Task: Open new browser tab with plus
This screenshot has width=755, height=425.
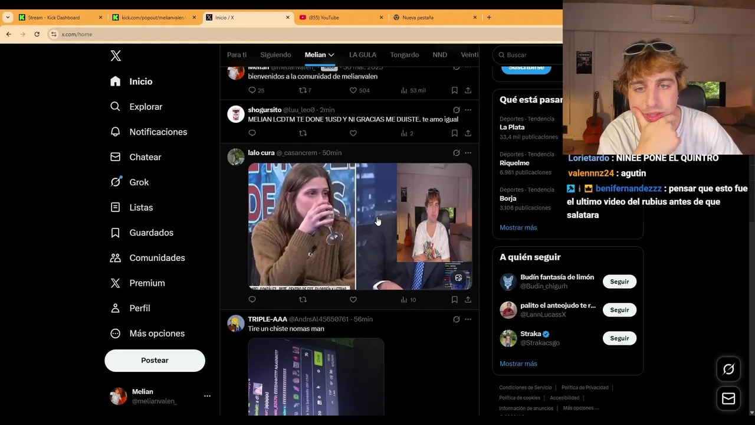Action: [x=489, y=17]
